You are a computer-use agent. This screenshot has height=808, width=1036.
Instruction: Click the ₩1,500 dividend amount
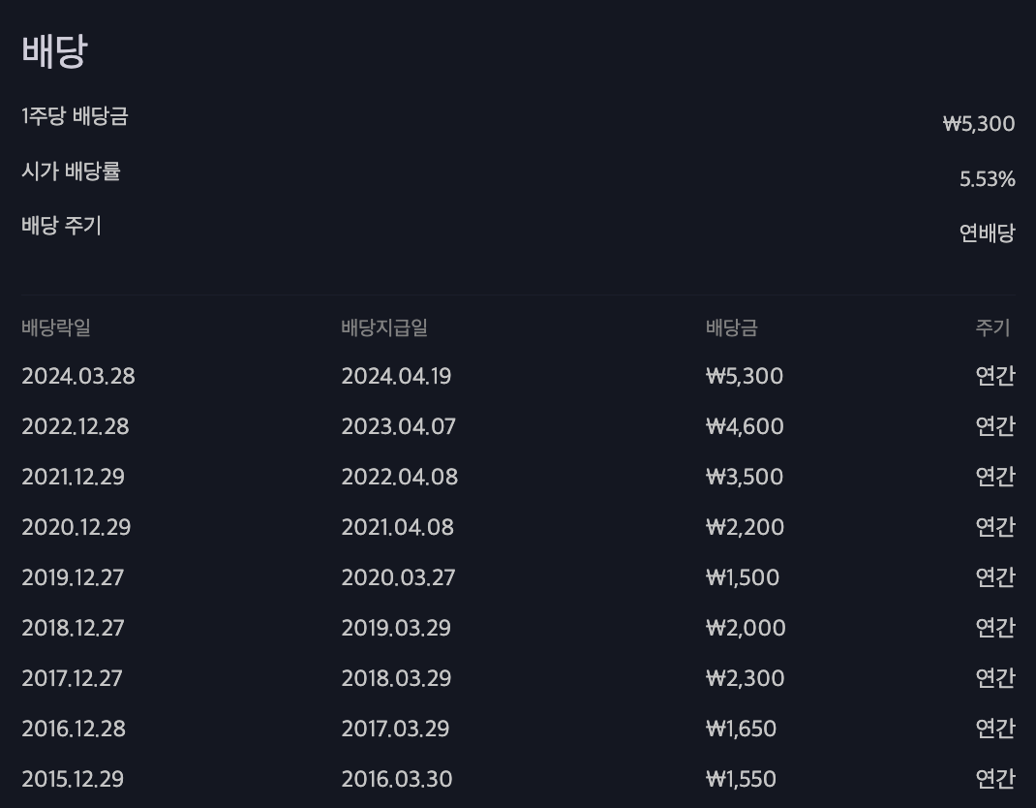coord(743,577)
